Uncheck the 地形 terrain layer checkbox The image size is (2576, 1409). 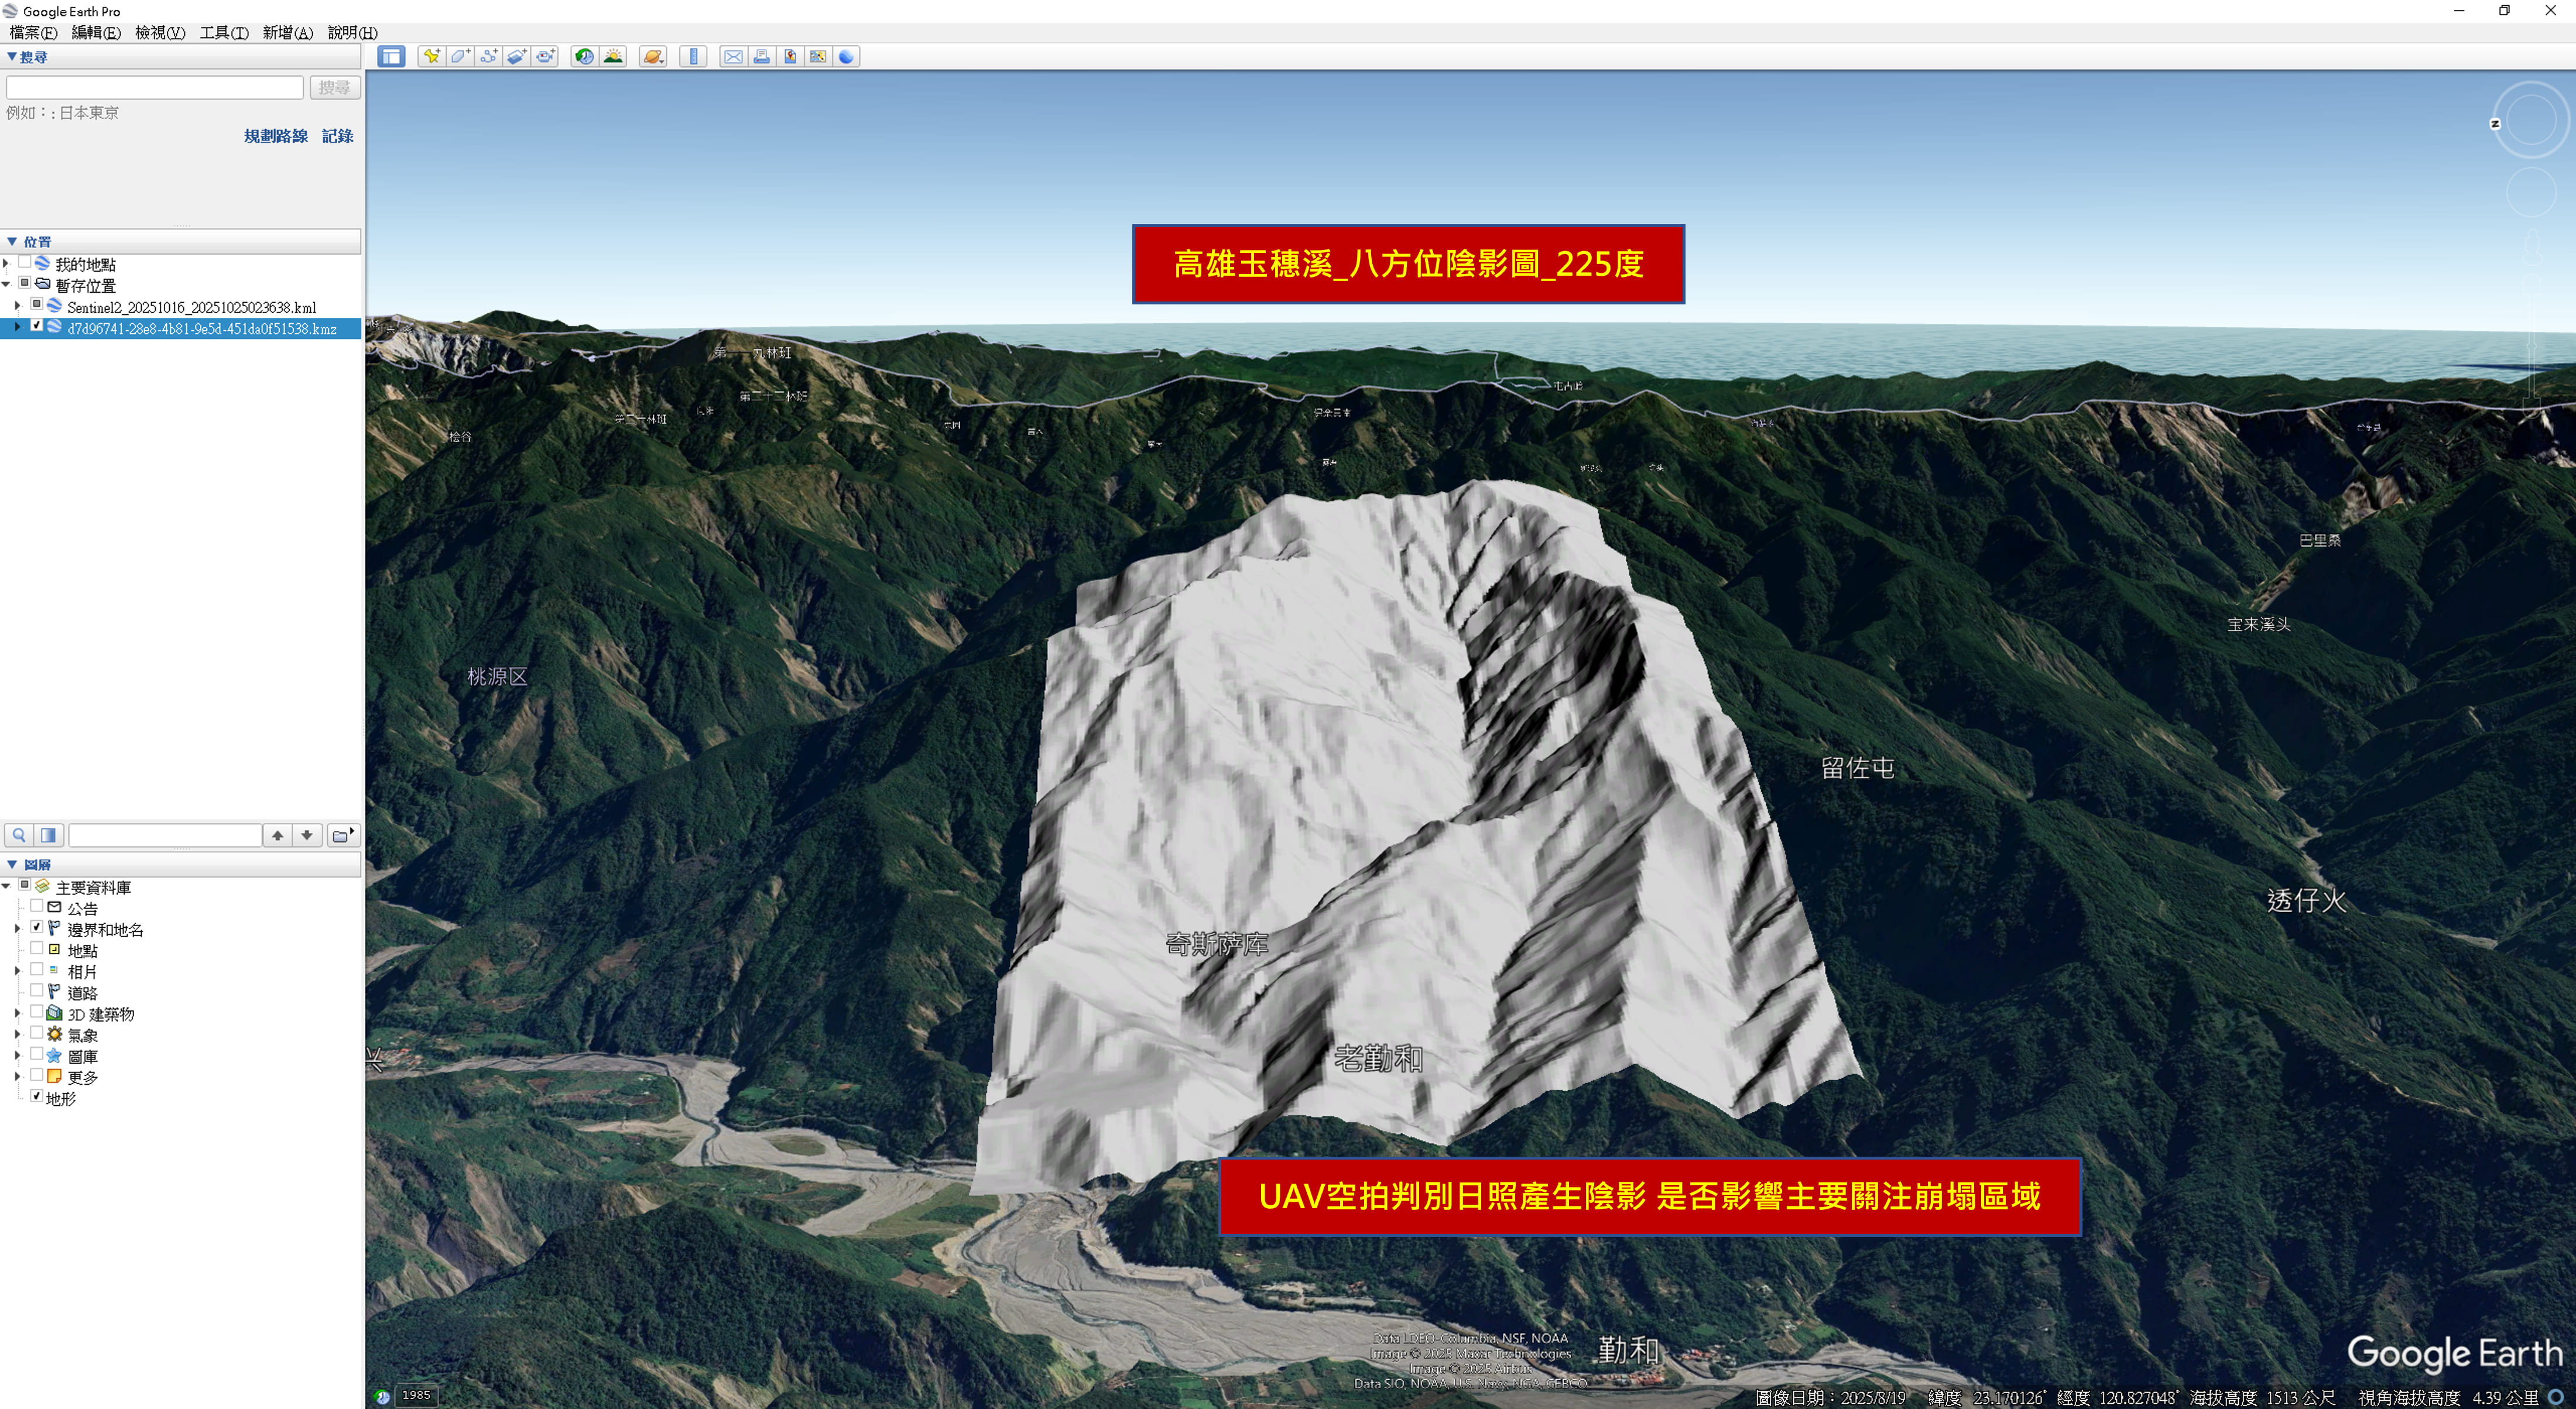tap(37, 1097)
